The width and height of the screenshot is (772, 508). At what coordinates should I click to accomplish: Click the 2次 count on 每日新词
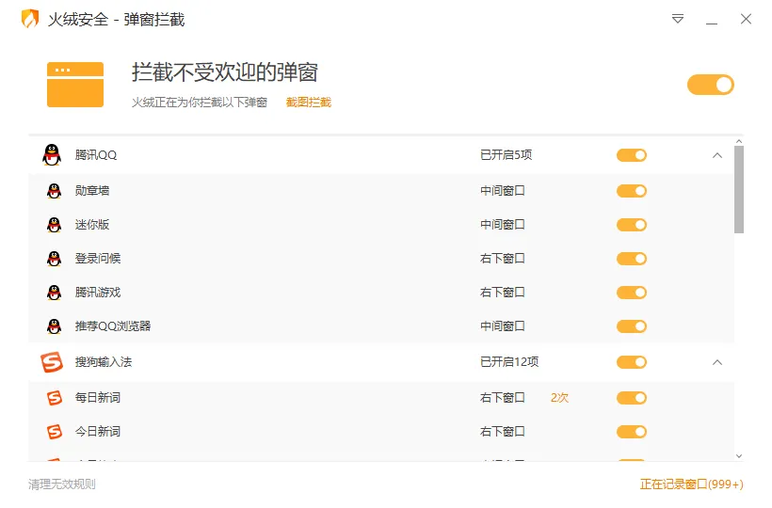pyautogui.click(x=559, y=398)
